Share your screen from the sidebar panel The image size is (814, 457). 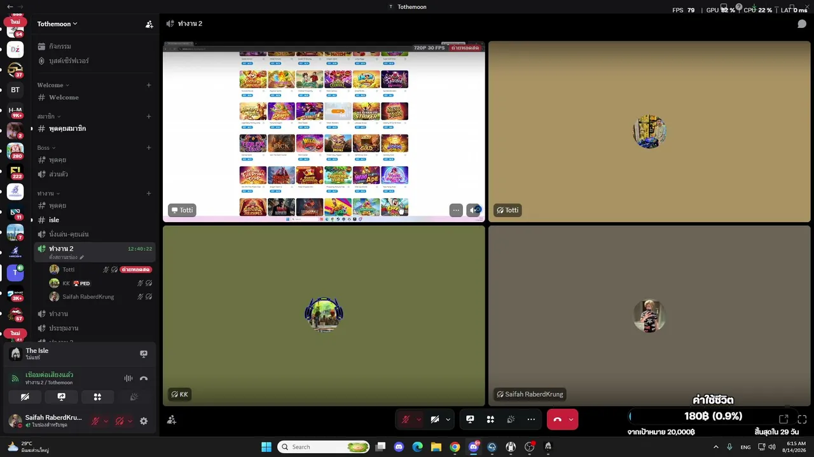(x=61, y=397)
